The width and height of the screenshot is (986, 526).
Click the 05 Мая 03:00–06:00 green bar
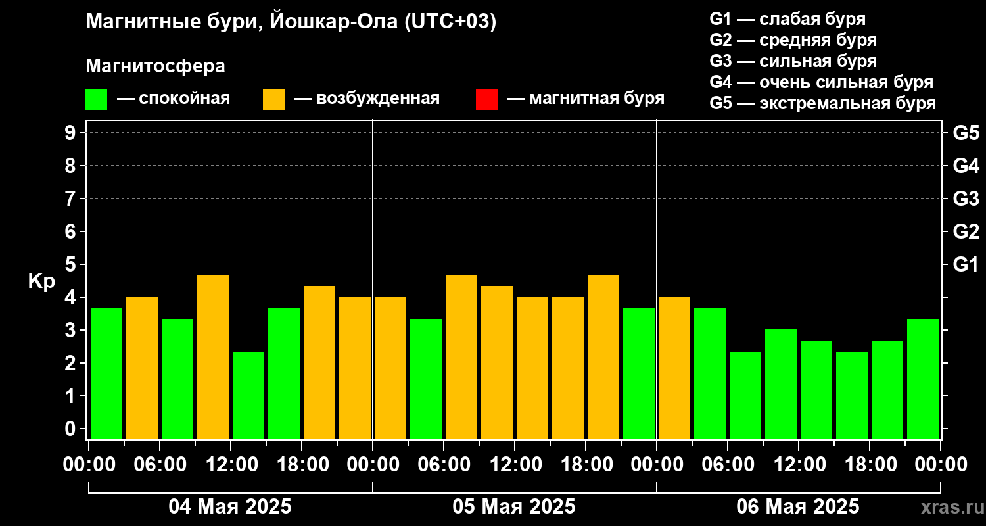click(x=426, y=379)
